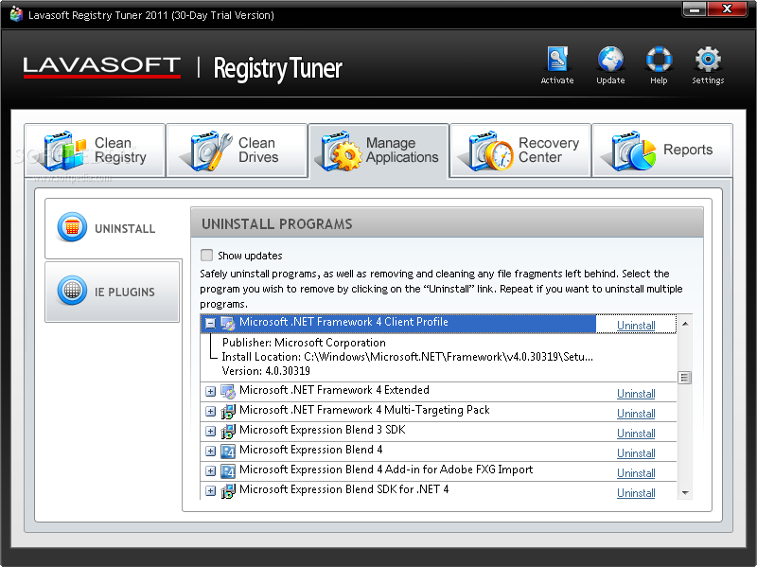This screenshot has width=757, height=567.
Task: Click Uninstall for Microsoft Expression Blend 4
Action: point(636,453)
